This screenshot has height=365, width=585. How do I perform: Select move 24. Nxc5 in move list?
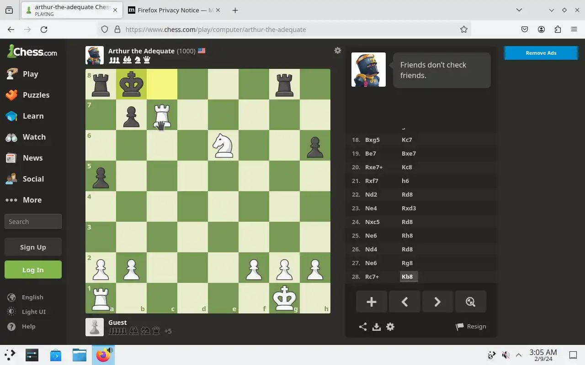pyautogui.click(x=372, y=222)
